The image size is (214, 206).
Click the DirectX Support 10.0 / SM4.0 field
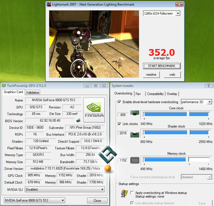(x=93, y=141)
